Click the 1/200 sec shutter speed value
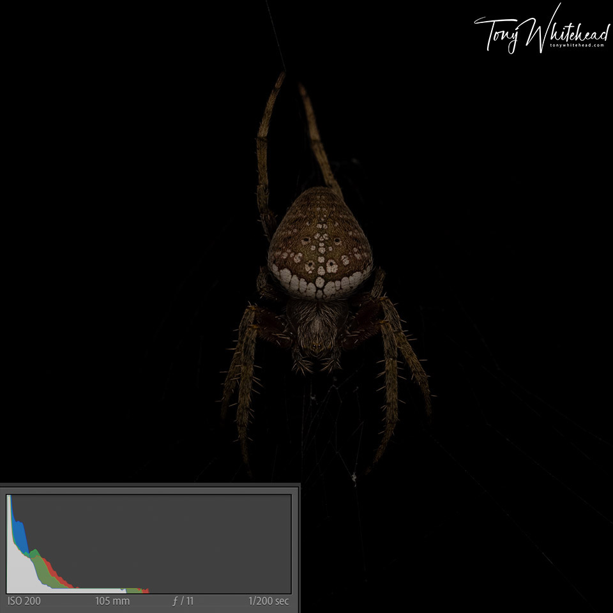 tap(269, 601)
